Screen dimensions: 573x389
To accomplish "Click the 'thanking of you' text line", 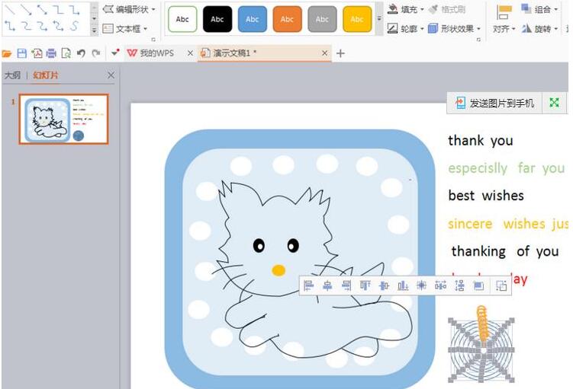I will pos(505,251).
